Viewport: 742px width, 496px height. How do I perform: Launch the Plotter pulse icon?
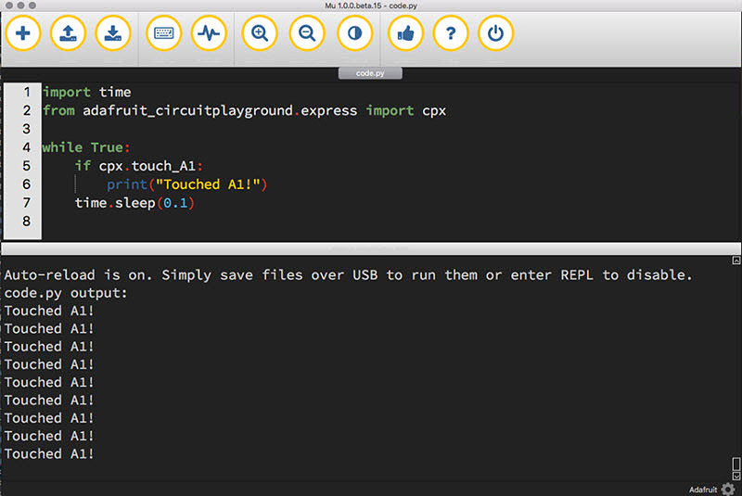(209, 33)
